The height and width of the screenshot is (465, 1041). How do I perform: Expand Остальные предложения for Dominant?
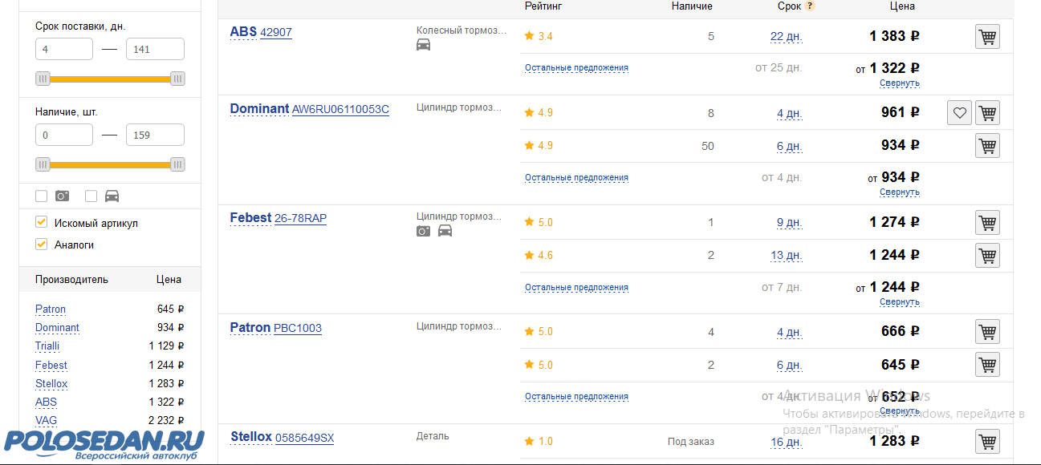(x=576, y=177)
